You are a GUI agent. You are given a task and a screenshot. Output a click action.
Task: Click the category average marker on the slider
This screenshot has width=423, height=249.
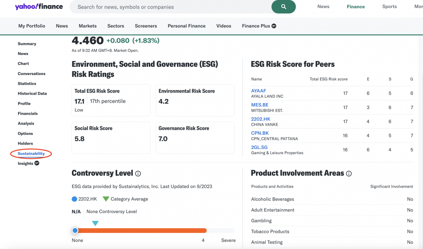coord(95,223)
